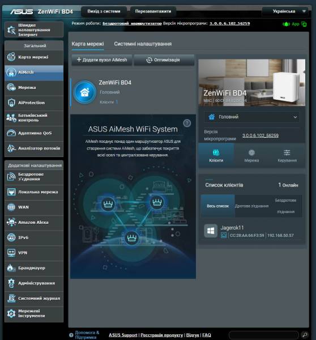316x340 pixels.
Task: Click the help icon beside Допомога & Підтримка
Action: pyautogui.click(x=71, y=335)
